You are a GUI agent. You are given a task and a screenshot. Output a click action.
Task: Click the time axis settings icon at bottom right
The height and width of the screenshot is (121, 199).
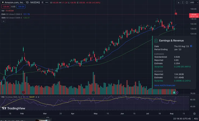tap(194, 113)
